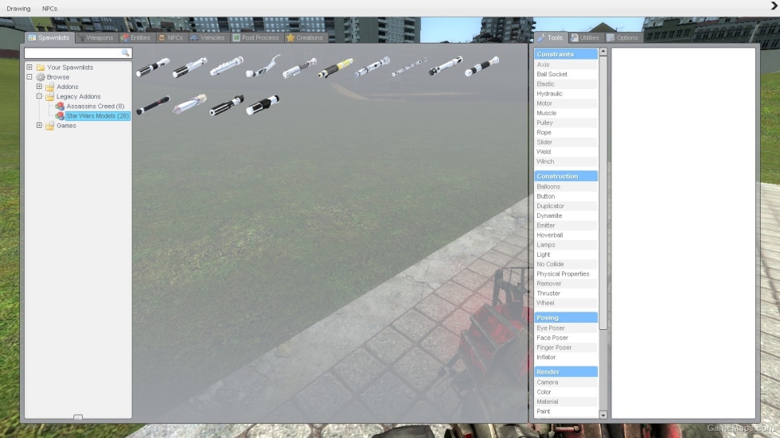780x438 pixels.
Task: Spawn fourth lightsaber model in second row
Action: pos(263,104)
